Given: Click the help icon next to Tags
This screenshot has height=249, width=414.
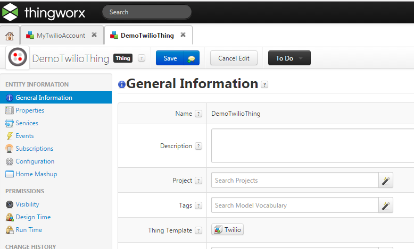Looking at the screenshot, I should 198,205.
